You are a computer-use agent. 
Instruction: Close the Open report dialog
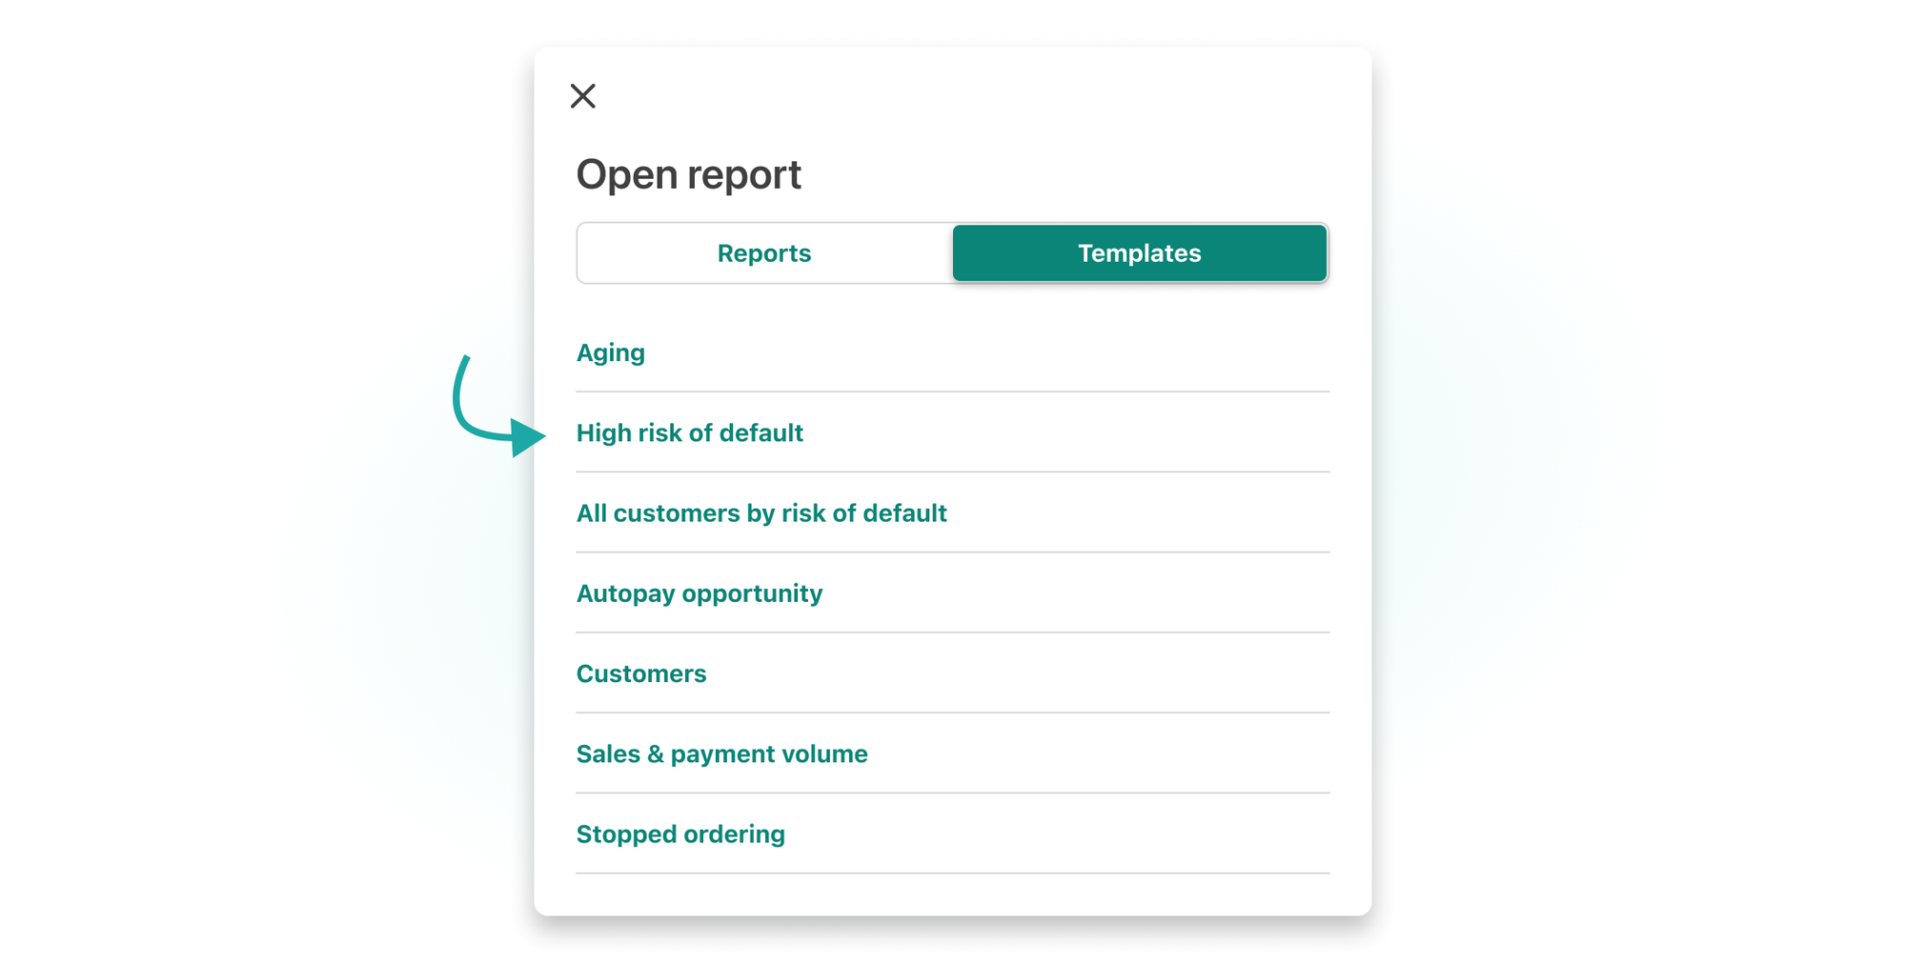[582, 96]
